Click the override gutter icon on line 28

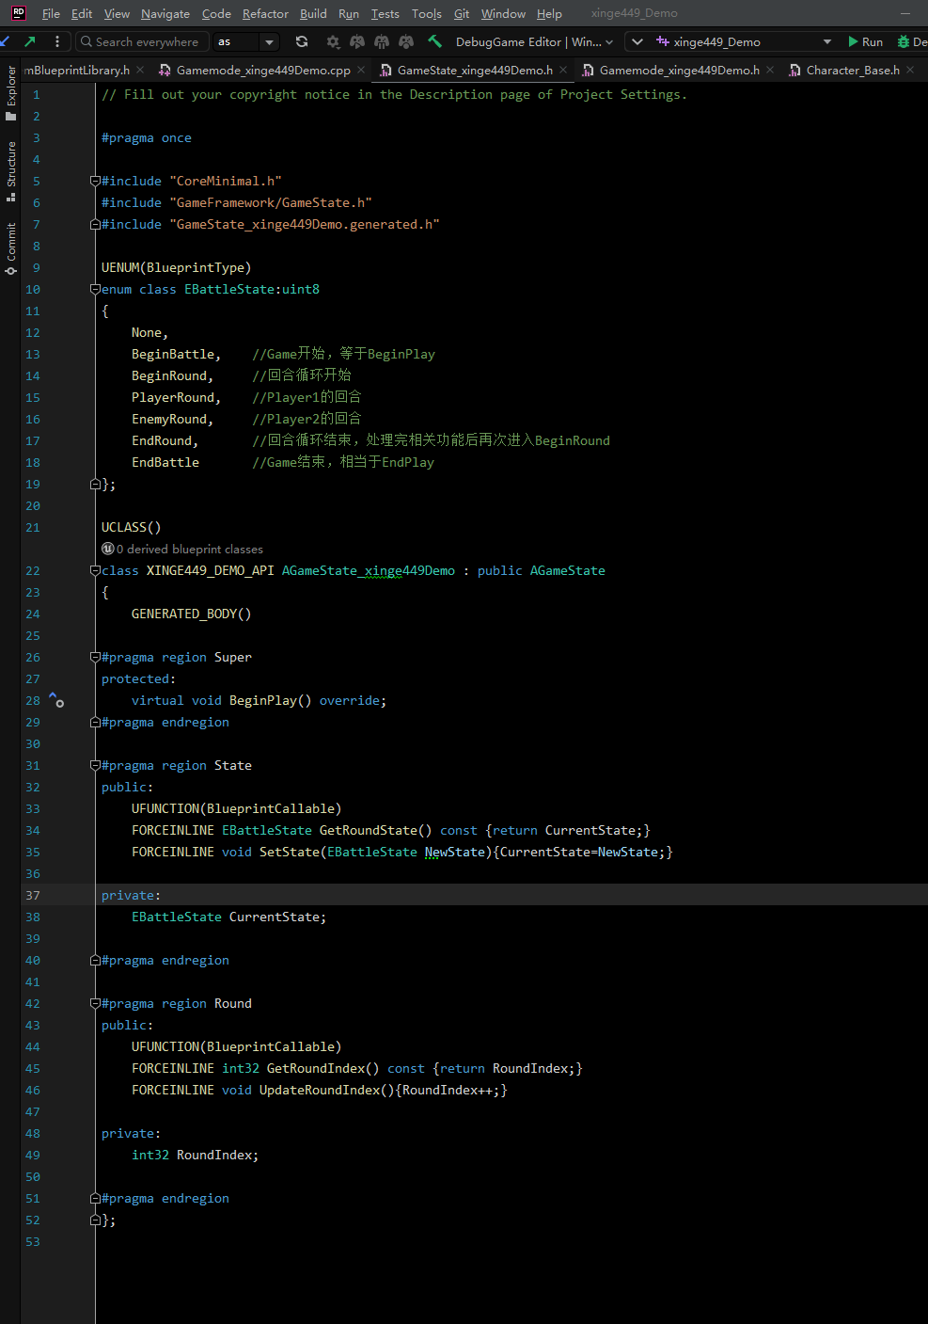click(x=55, y=699)
